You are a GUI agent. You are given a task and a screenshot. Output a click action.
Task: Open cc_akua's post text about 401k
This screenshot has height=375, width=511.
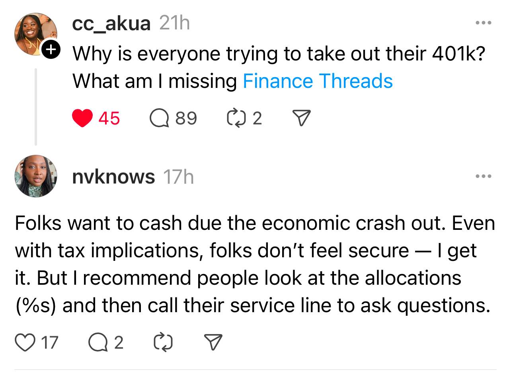click(278, 67)
